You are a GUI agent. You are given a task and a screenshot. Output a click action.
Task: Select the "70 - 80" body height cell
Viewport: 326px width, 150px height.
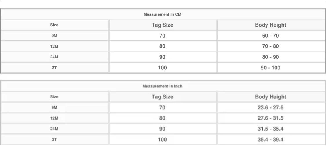(270, 46)
